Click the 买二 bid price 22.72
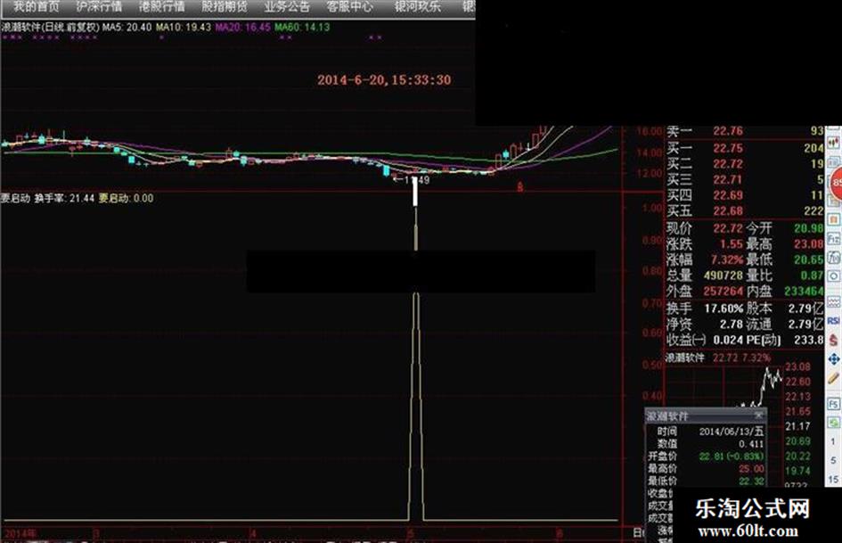Image resolution: width=842 pixels, height=543 pixels. tap(728, 163)
